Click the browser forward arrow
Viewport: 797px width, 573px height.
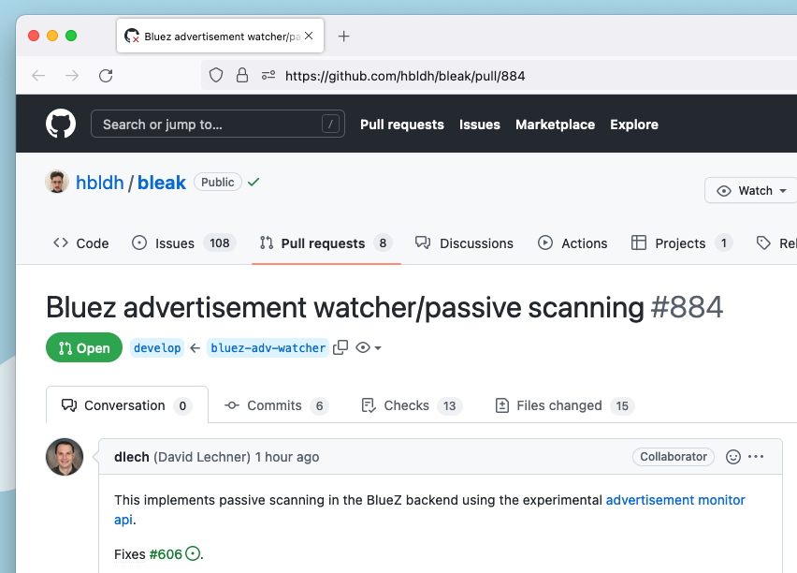tap(72, 76)
